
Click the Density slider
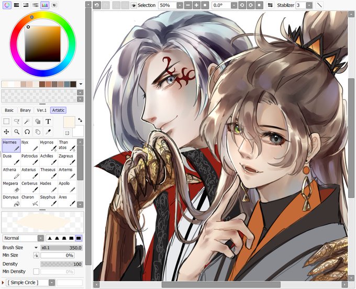[x=61, y=264]
